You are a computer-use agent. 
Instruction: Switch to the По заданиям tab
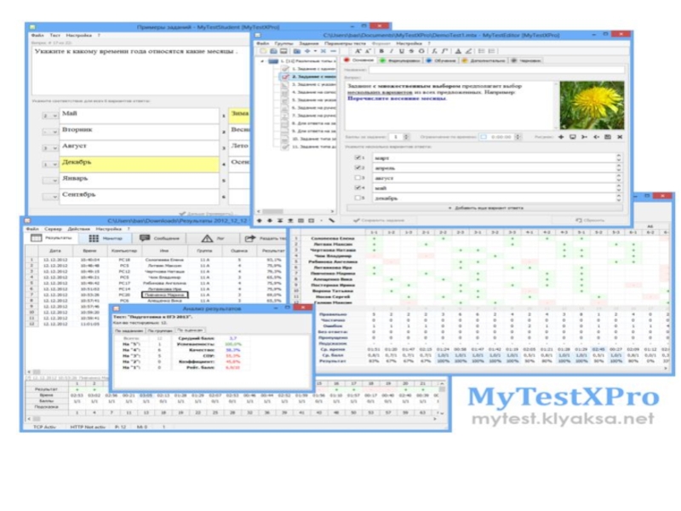(128, 330)
